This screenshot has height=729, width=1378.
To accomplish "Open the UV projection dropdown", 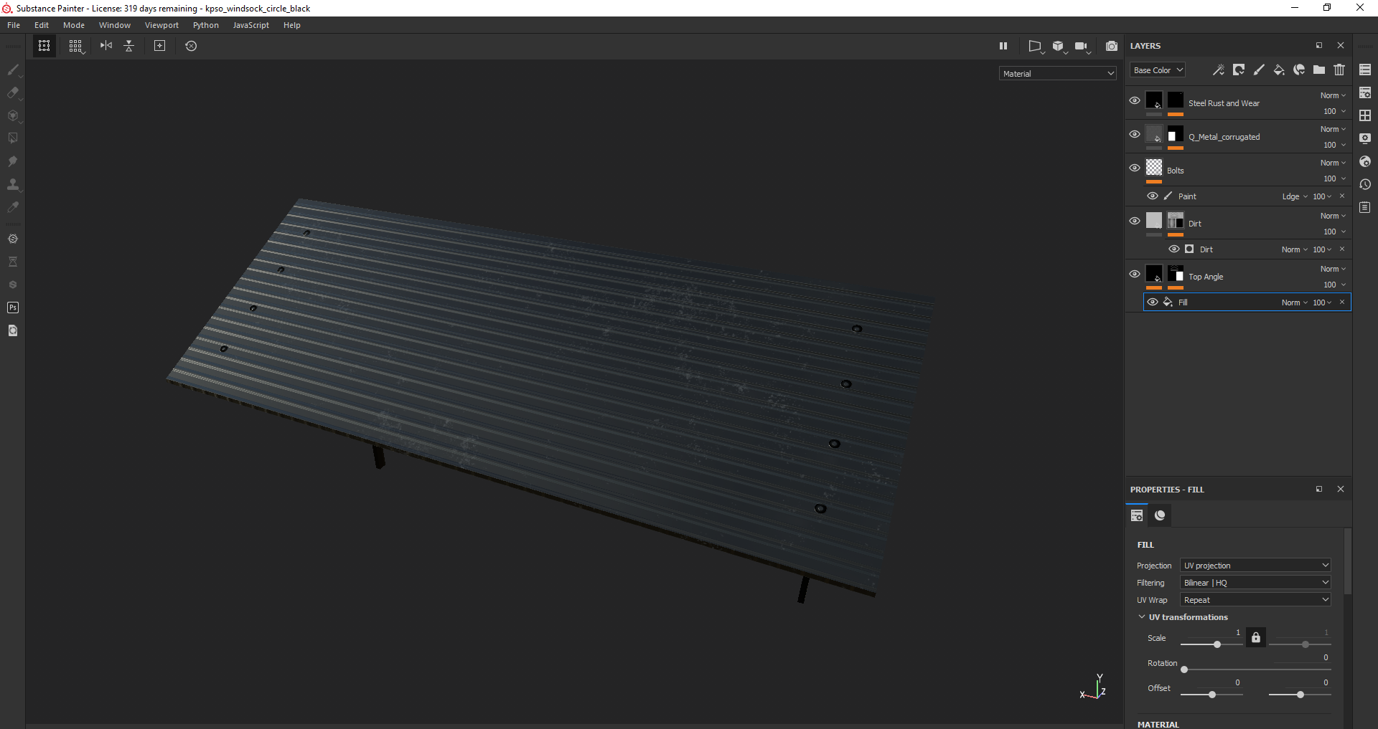I will [x=1255, y=566].
